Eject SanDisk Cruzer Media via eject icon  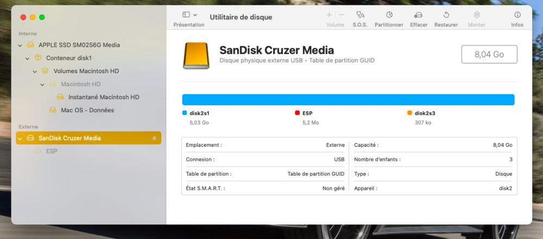click(x=154, y=138)
